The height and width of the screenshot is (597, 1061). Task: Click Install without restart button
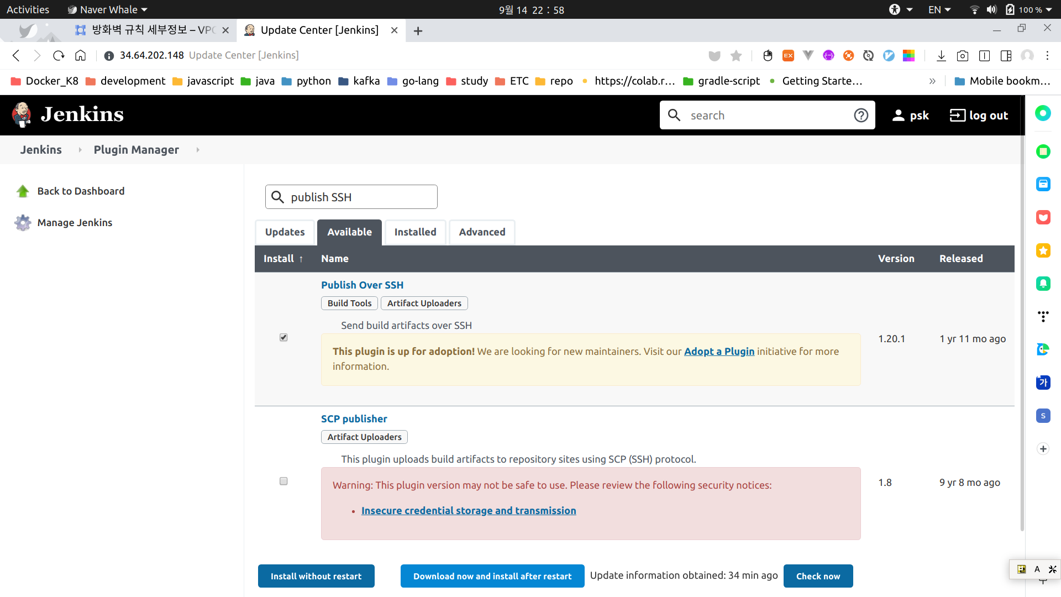pyautogui.click(x=316, y=576)
